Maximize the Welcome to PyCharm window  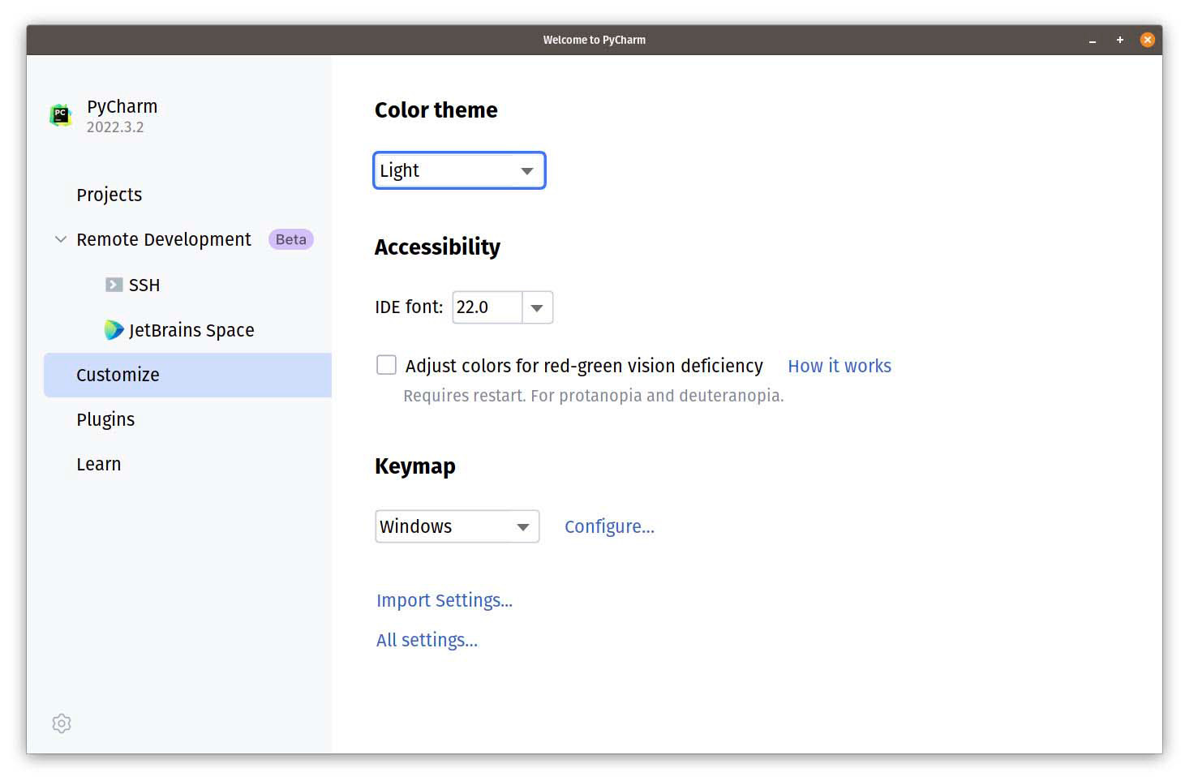1120,40
